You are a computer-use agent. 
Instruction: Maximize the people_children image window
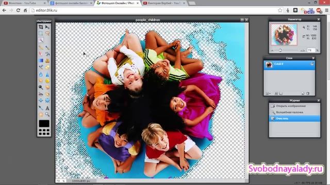coord(242,20)
